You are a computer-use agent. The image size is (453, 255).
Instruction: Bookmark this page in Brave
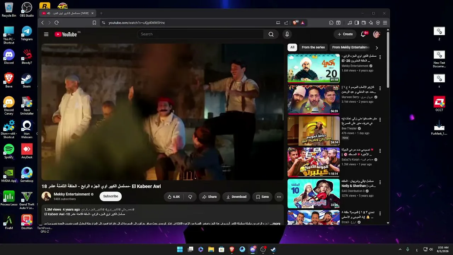coord(94,23)
